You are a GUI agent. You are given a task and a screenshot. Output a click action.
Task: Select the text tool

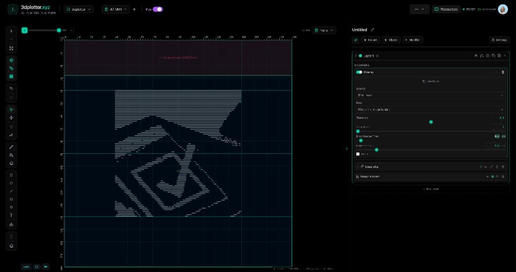12,215
